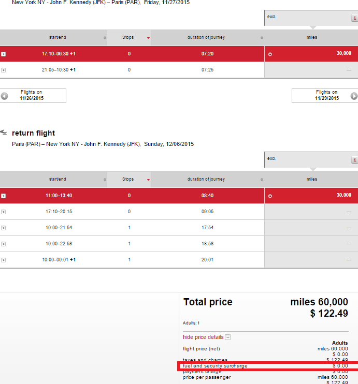This screenshot has width=358, height=384.
Task: Click the miles 60,000 total
Action: [319, 302]
